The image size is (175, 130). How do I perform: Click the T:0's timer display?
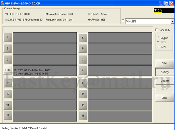[x=164, y=10]
